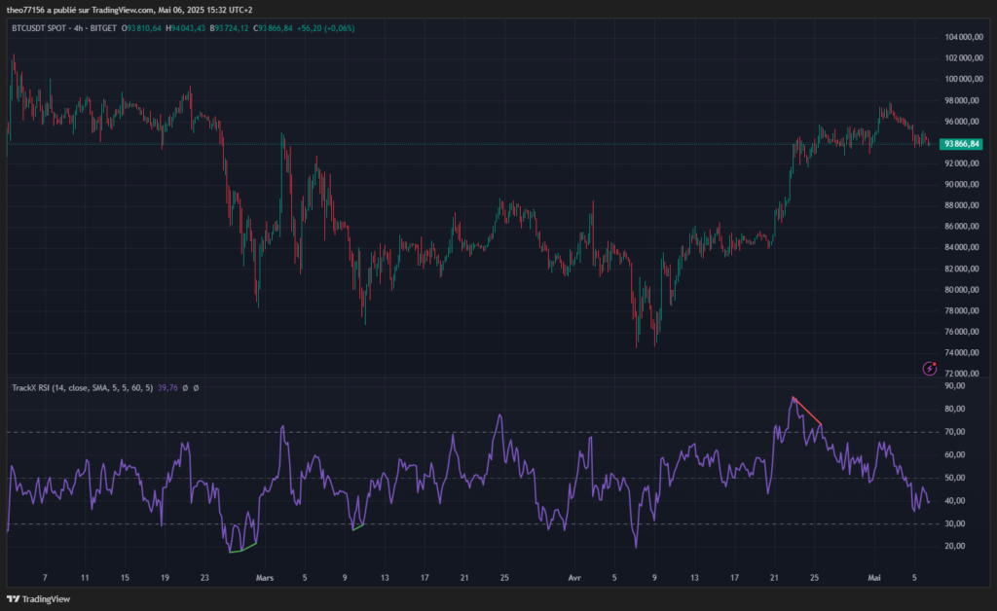
Task: Click the quick-alert lightning icon on the chart
Action: pyautogui.click(x=928, y=370)
